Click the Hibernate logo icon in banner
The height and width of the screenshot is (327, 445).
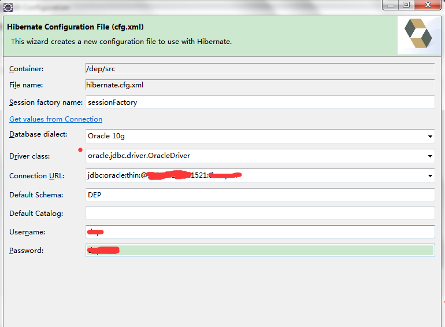pos(418,34)
